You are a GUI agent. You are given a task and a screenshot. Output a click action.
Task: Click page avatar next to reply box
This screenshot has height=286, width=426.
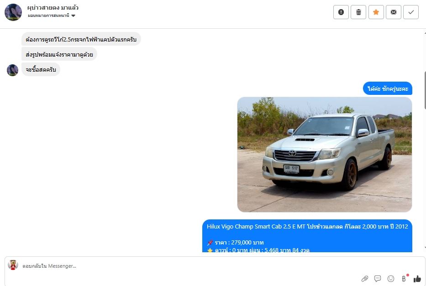[13, 265]
